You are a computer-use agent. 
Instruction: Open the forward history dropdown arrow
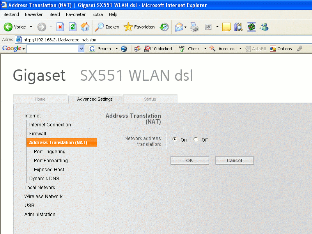(51, 27)
